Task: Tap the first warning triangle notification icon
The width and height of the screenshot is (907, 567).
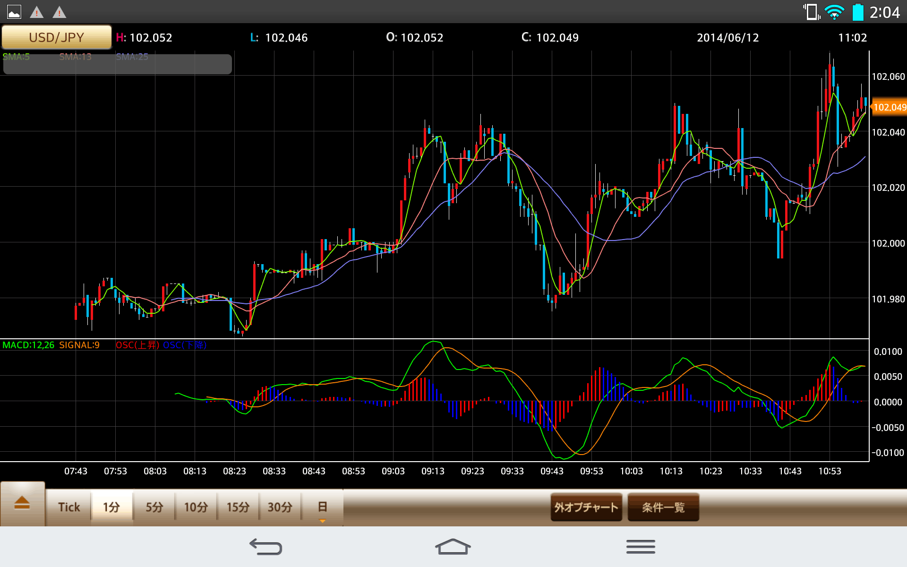Action: click(37, 12)
